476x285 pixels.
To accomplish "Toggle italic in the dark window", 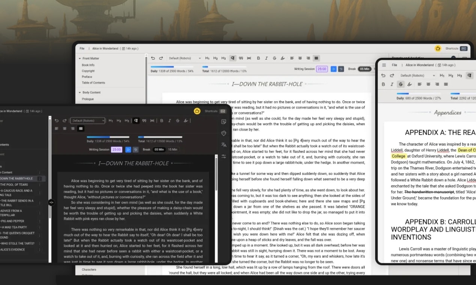I will click(x=169, y=120).
